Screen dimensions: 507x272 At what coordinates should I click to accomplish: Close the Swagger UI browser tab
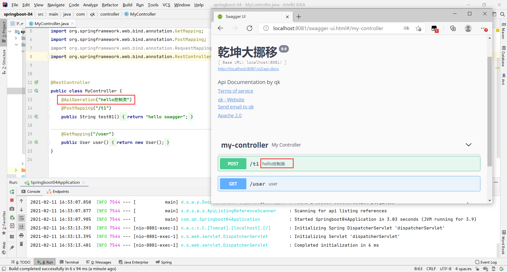pyautogui.click(x=287, y=17)
